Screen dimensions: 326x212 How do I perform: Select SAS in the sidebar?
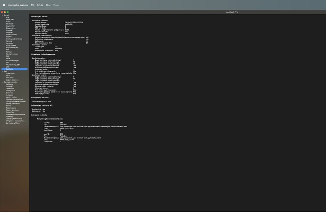[x=7, y=56]
